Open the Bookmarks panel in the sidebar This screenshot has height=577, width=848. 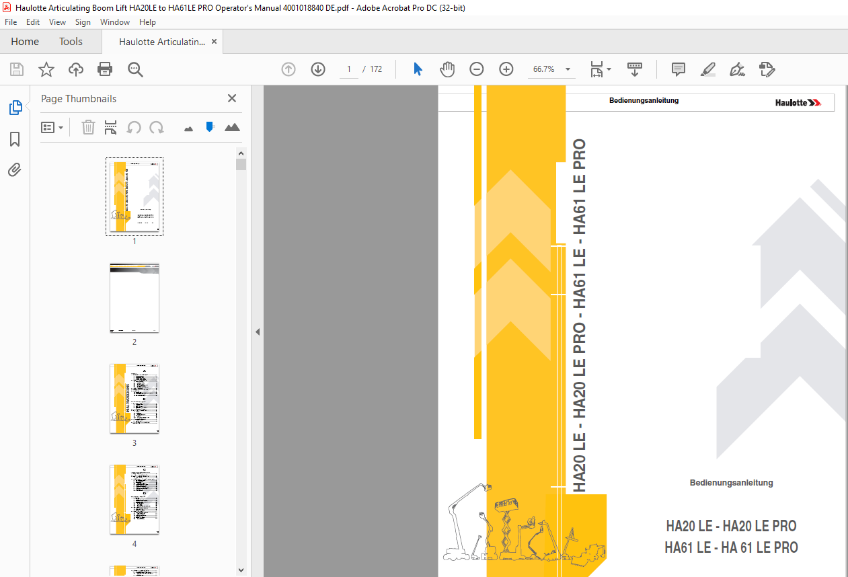click(x=15, y=139)
